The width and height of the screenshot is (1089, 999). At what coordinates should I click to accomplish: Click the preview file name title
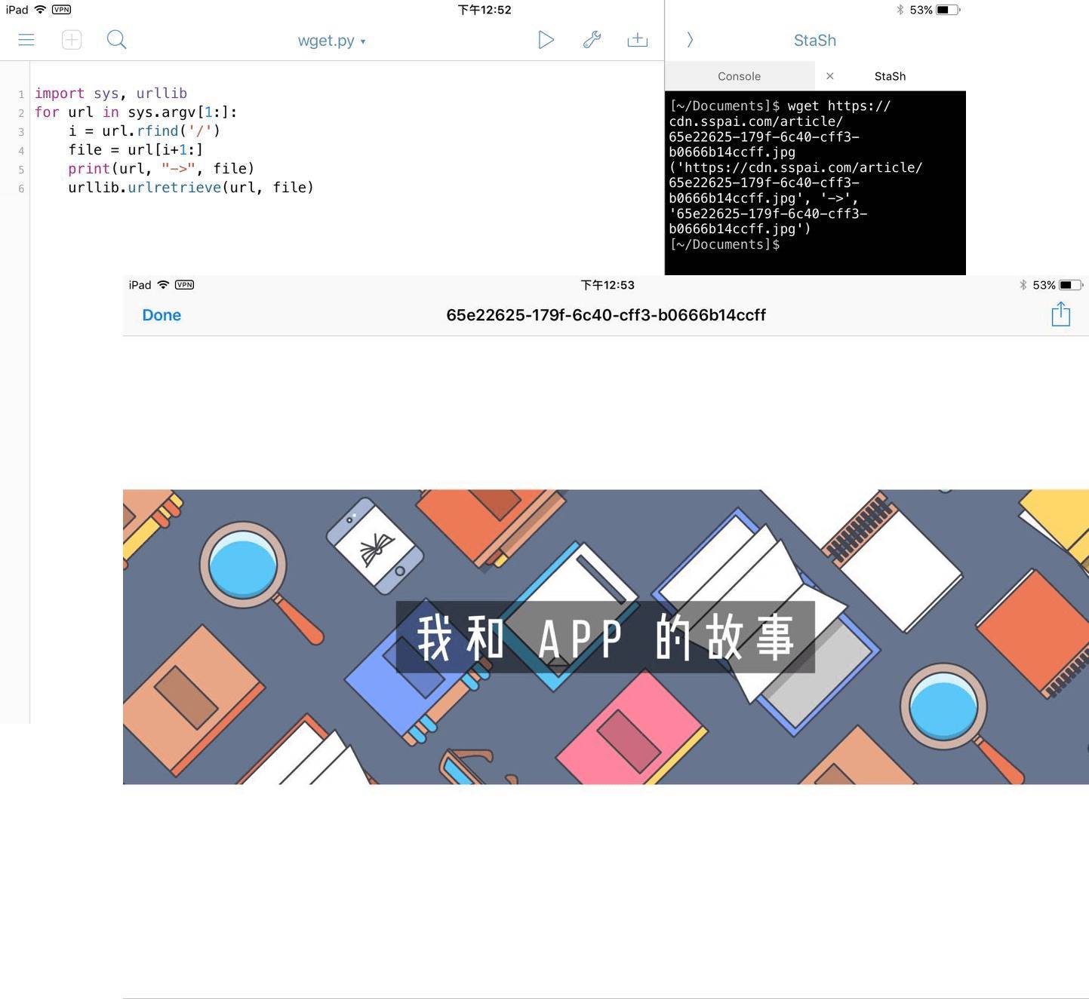coord(606,315)
